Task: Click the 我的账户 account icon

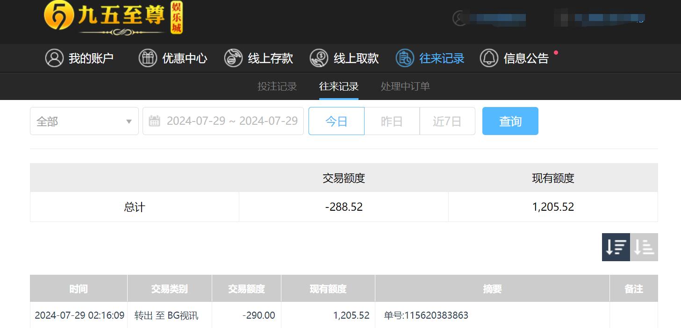Action: click(54, 58)
